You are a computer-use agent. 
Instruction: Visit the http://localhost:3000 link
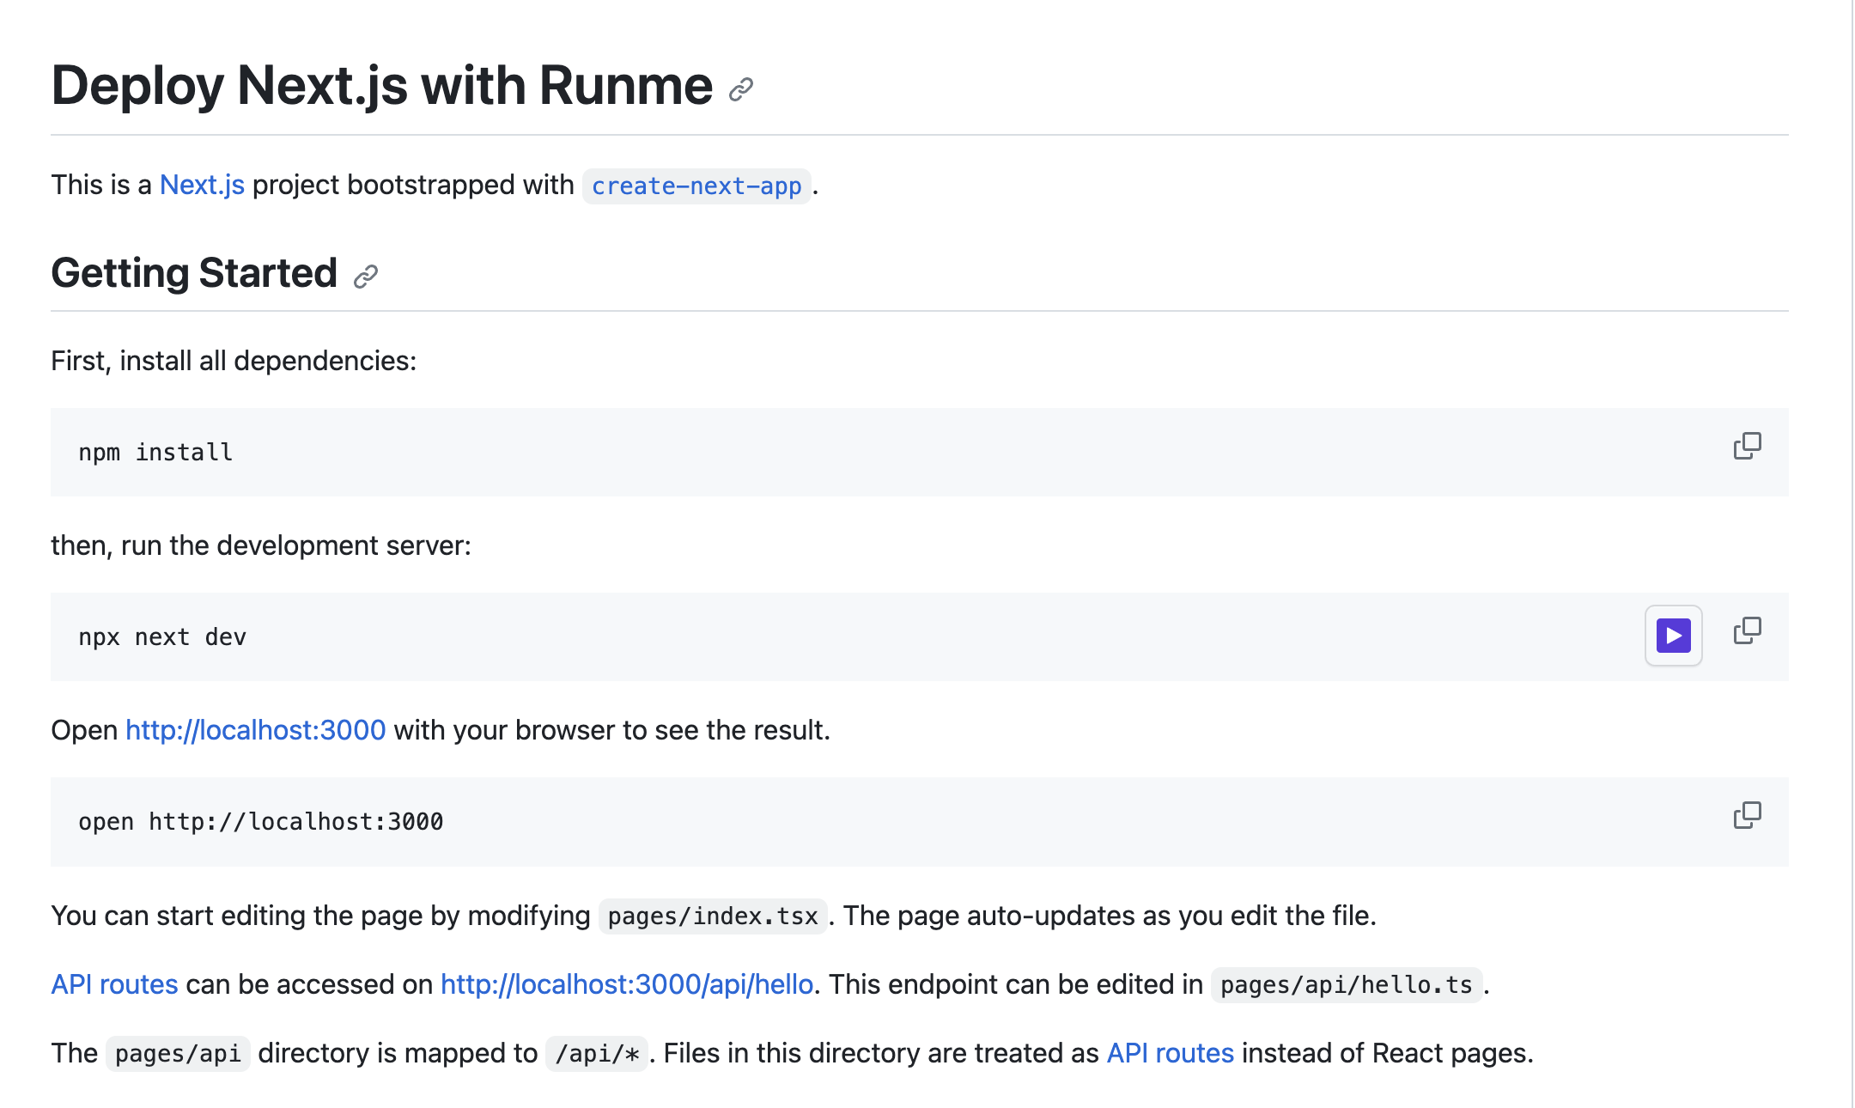(x=254, y=730)
